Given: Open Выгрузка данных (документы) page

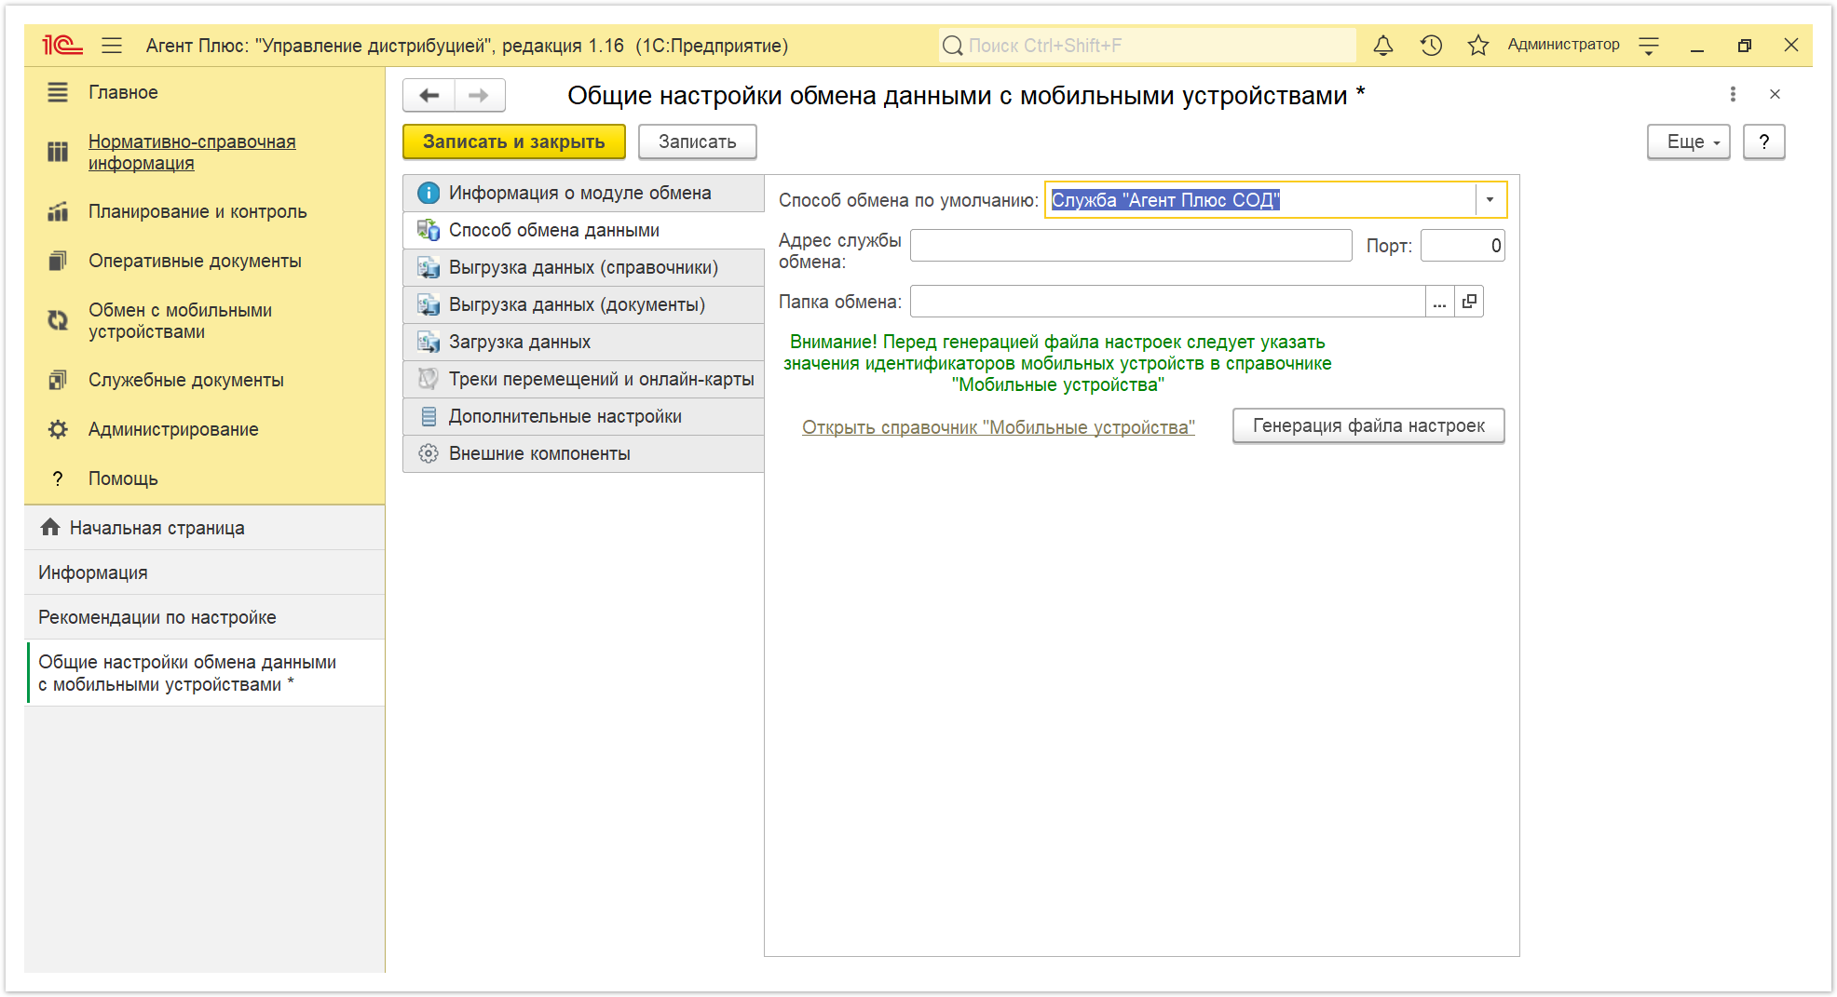Looking at the screenshot, I should coord(584,304).
